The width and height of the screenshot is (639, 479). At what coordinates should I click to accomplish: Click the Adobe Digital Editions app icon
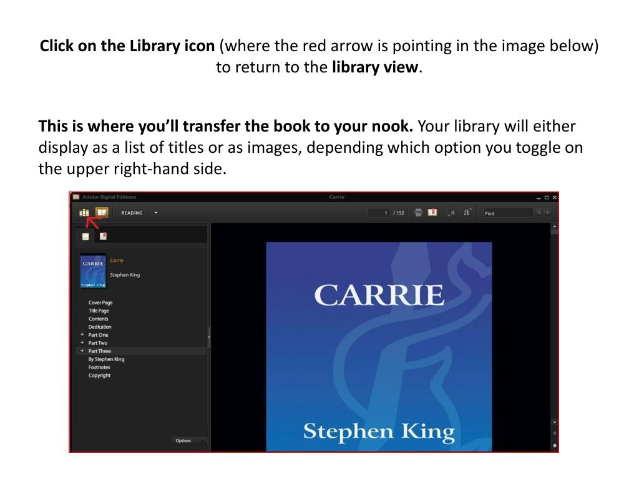click(76, 197)
